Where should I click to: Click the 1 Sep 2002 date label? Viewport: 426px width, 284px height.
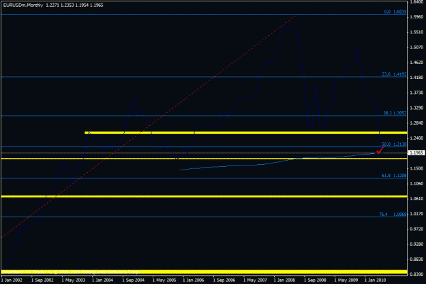[x=42, y=280]
